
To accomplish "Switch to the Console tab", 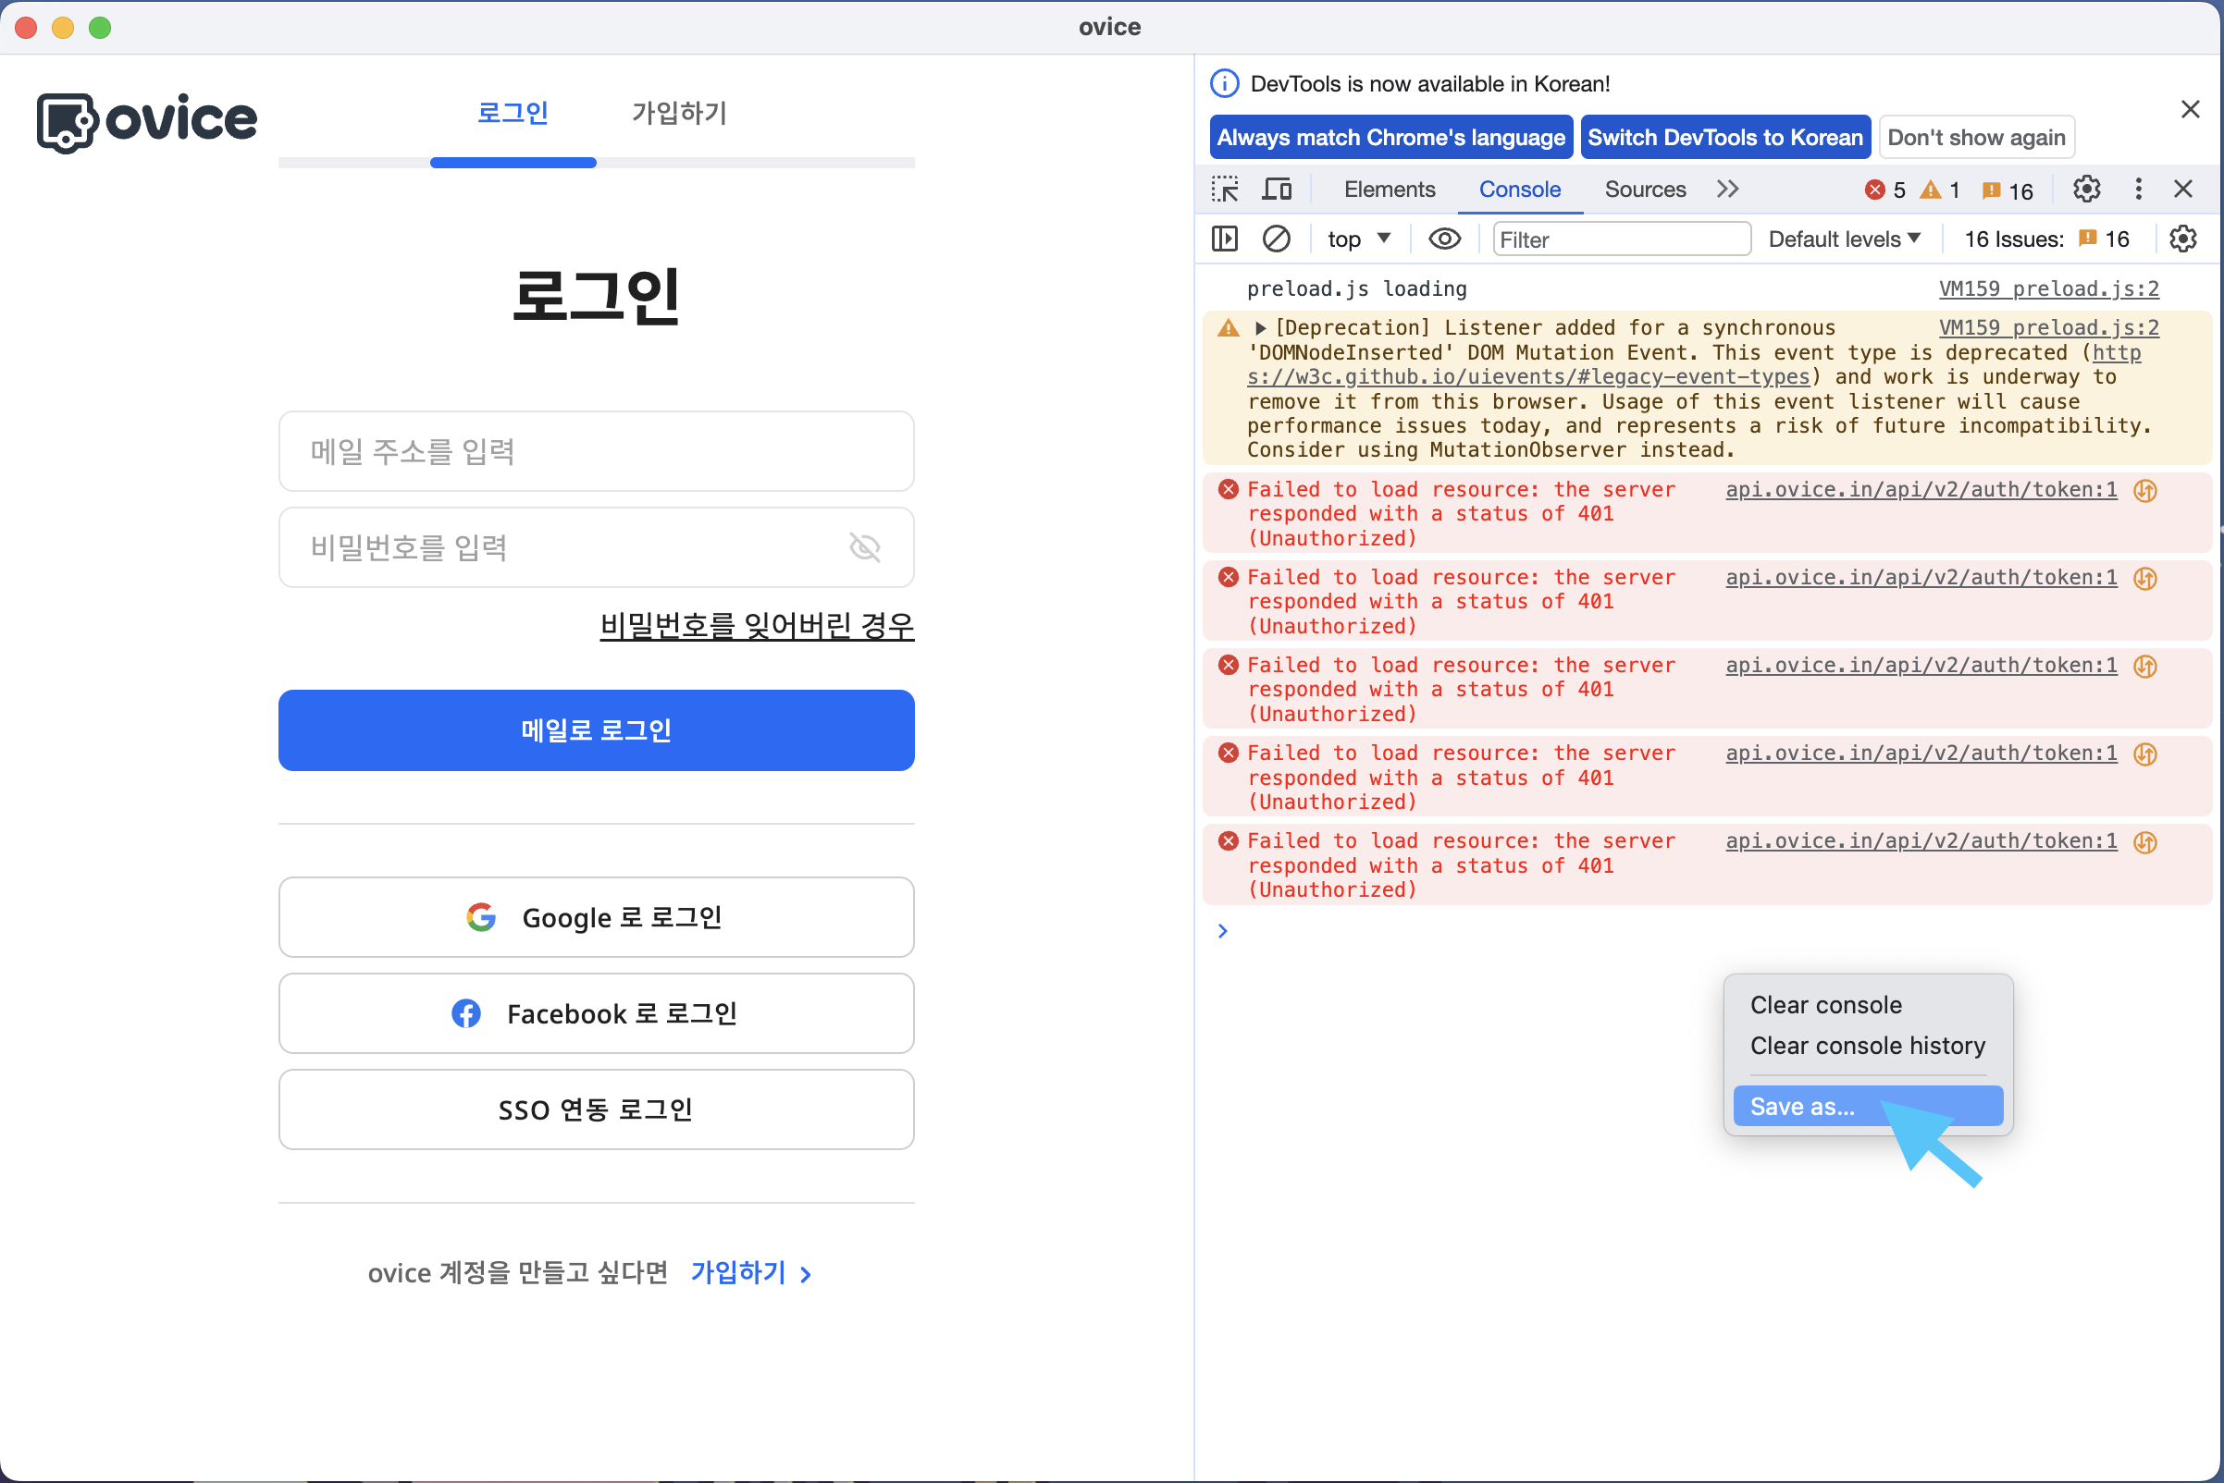I will (x=1520, y=190).
